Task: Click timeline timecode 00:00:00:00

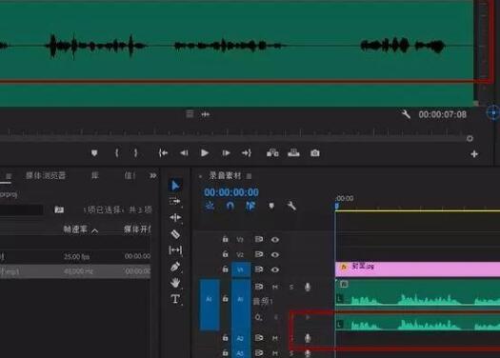Action: click(231, 192)
